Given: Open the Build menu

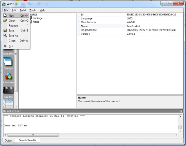Looking at the screenshot, I should click(23, 10).
